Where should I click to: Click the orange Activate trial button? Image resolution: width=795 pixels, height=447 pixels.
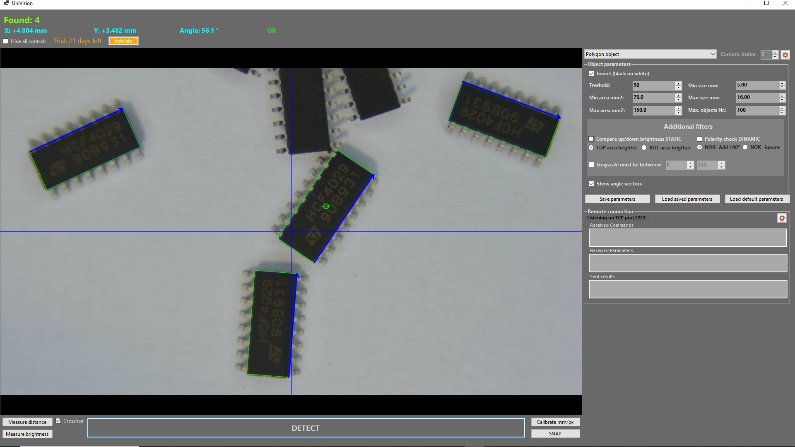click(x=123, y=41)
